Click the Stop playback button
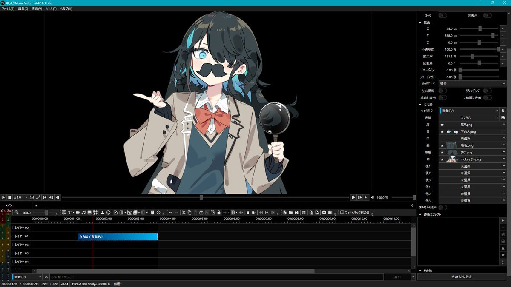Screen dimensions: 511x287 (9, 197)
